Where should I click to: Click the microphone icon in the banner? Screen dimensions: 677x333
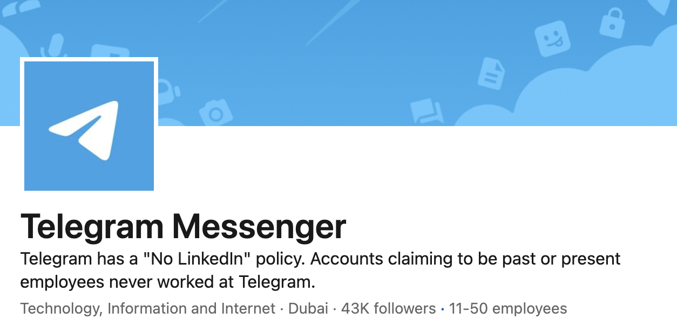tap(55, 47)
